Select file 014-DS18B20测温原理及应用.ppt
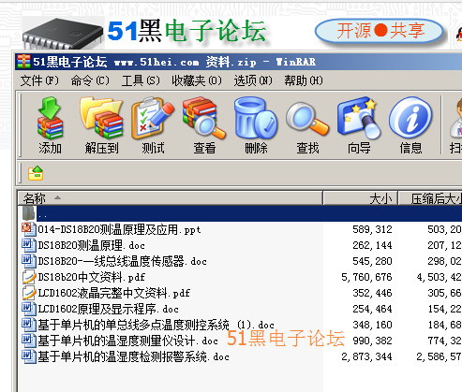This screenshot has width=462, height=392. tap(119, 229)
